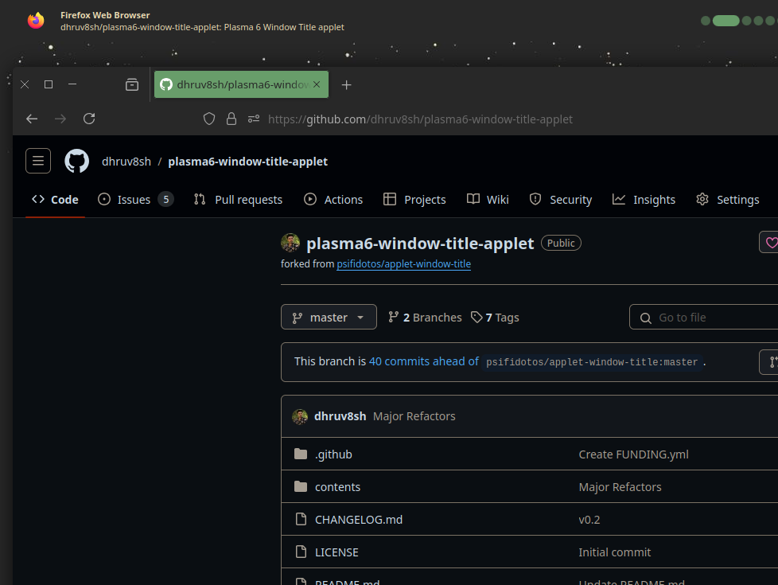778x585 pixels.
Task: Open site permissions icon in address bar
Action: (x=254, y=119)
